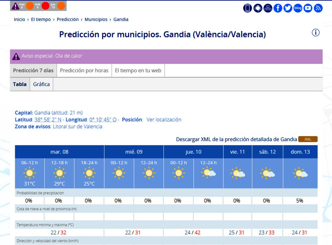Click Probabilidad de precipitación row label
This screenshot has height=245, width=332.
pos(40,193)
